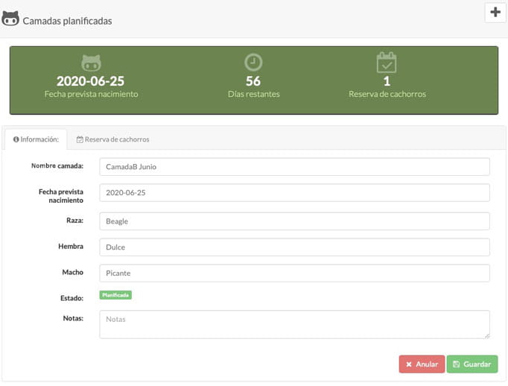Click the info icon in Información tab
508x386 pixels.
[x=16, y=139]
